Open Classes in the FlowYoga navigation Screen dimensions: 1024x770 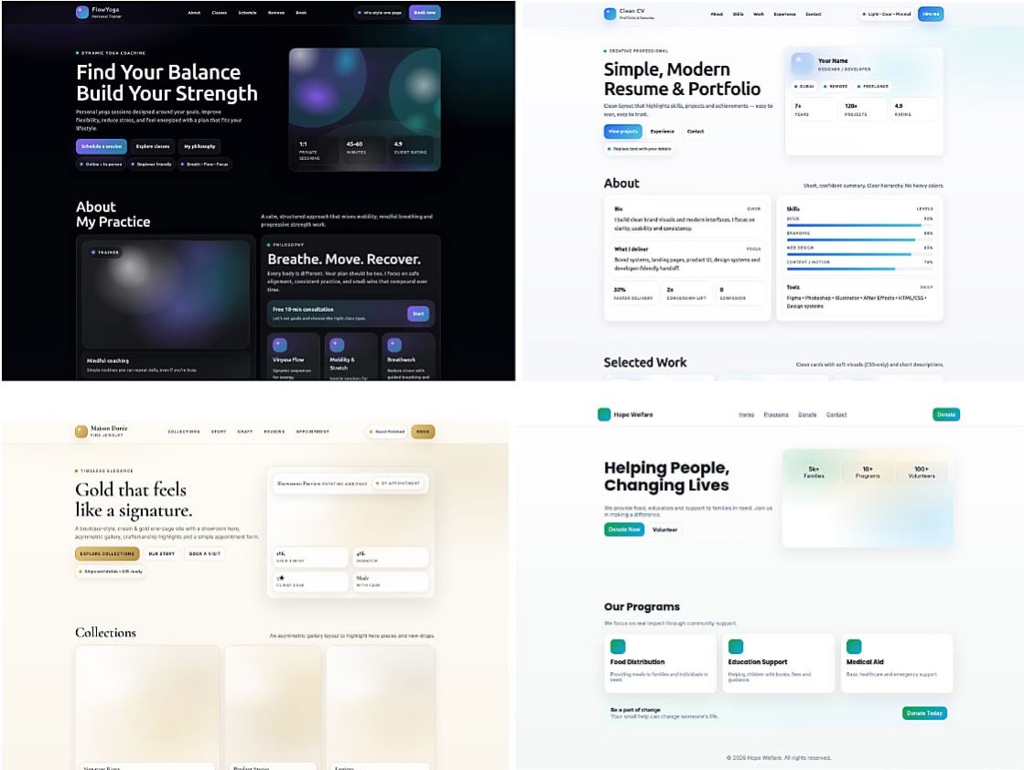tap(220, 13)
